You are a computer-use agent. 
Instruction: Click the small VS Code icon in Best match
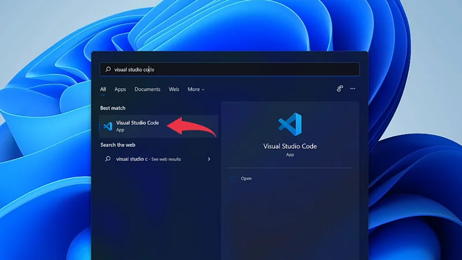(x=107, y=126)
